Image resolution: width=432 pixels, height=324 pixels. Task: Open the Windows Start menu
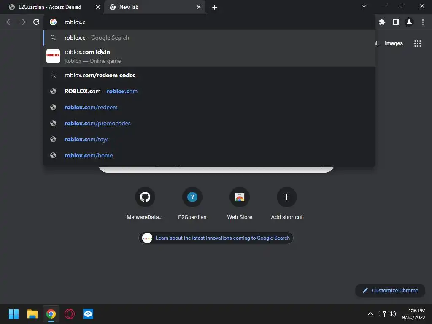pos(13,314)
